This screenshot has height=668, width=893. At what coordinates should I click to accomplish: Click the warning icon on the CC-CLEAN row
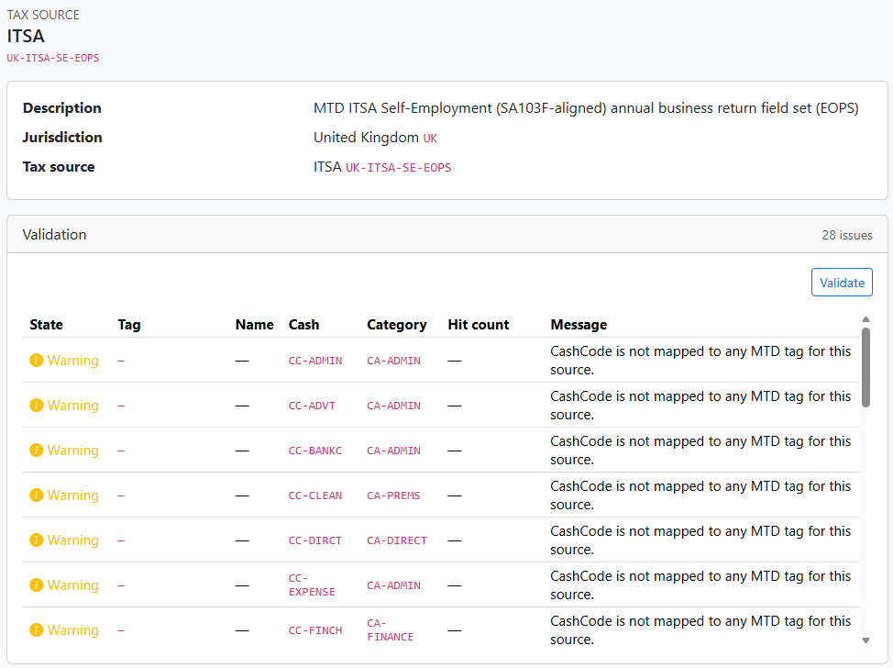36,495
